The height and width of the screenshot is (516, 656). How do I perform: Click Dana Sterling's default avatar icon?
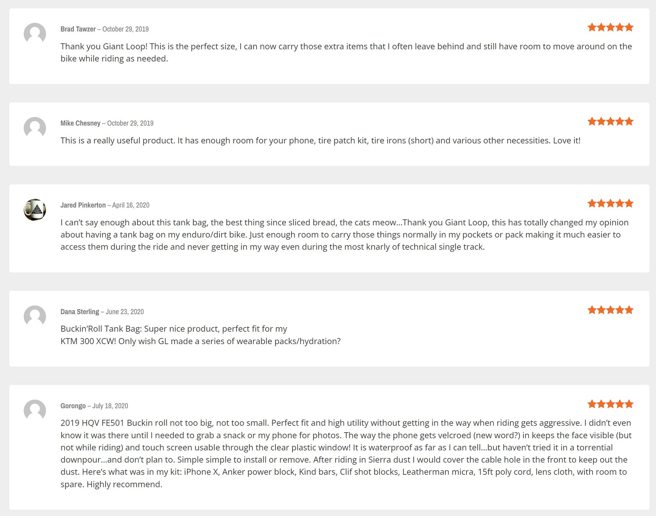pos(35,316)
